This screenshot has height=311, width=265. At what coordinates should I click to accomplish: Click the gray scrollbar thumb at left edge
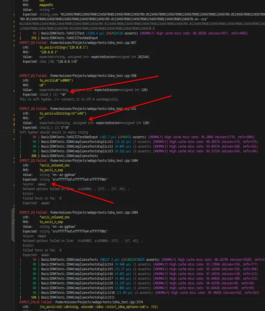(13, 224)
